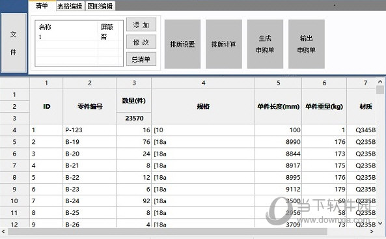Open the 总清单 button
Image resolution: width=386 pixels, height=239 pixels.
coord(141,59)
